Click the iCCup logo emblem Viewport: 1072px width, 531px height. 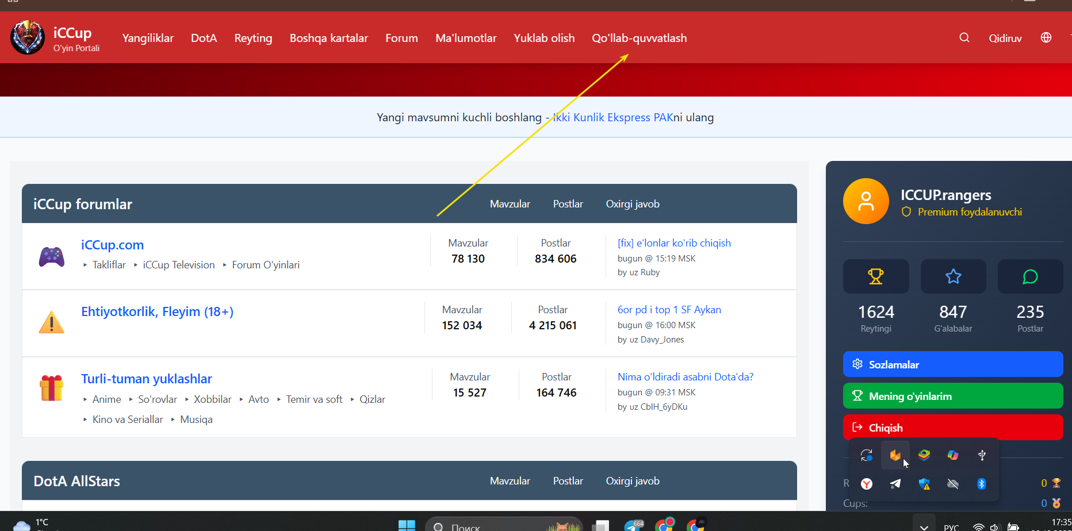coord(28,37)
